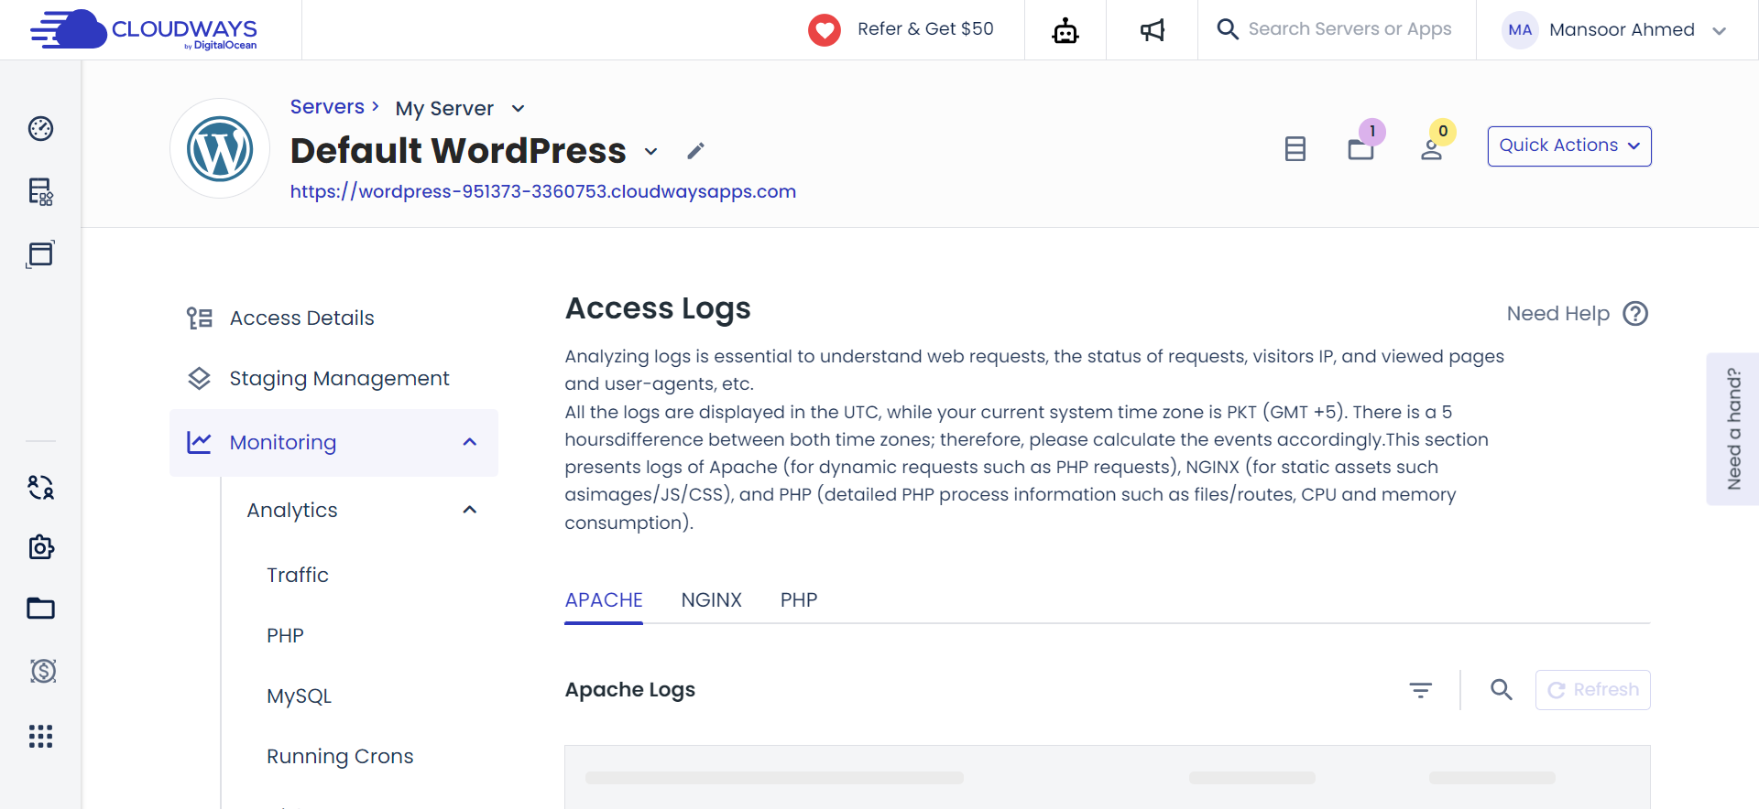Search Apache Logs with magnifier icon
The width and height of the screenshot is (1759, 809).
pos(1501,690)
